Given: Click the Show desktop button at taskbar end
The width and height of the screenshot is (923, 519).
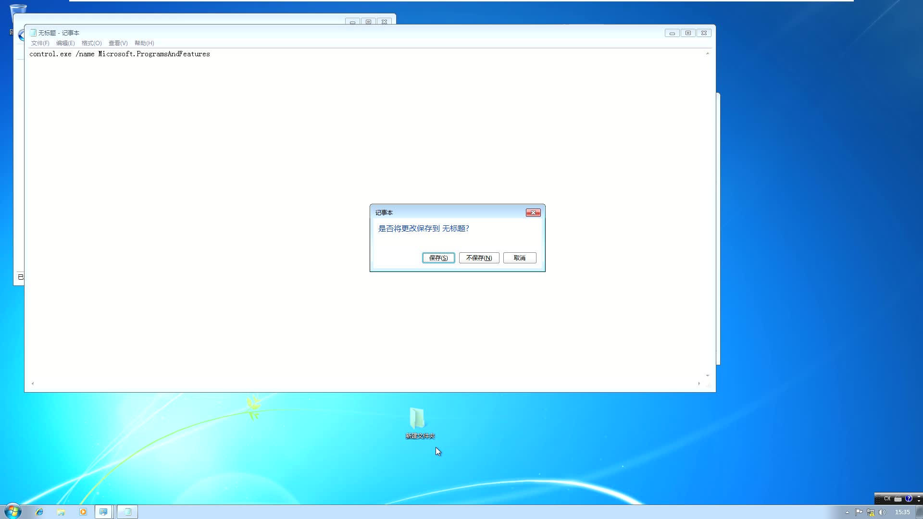Looking at the screenshot, I should (919, 512).
